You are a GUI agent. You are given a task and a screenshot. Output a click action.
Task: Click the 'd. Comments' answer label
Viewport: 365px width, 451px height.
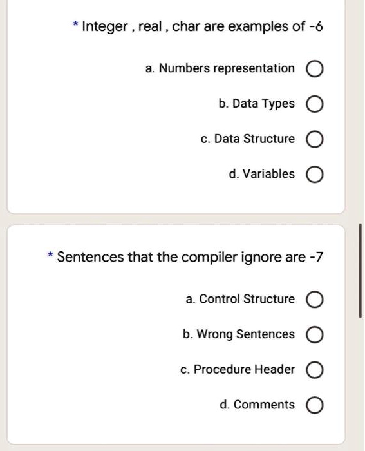[257, 405]
